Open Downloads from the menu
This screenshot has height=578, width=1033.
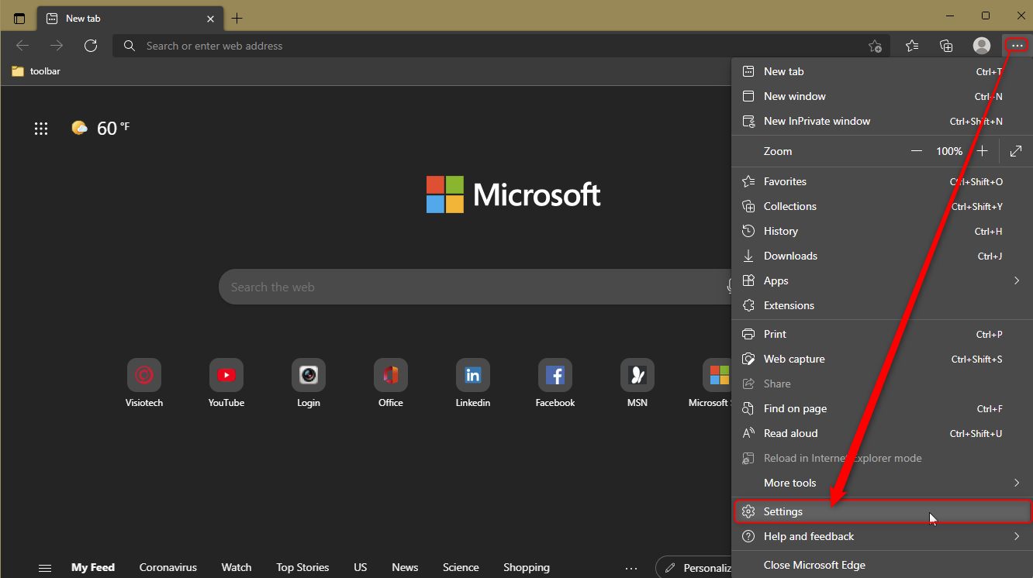coord(883,256)
